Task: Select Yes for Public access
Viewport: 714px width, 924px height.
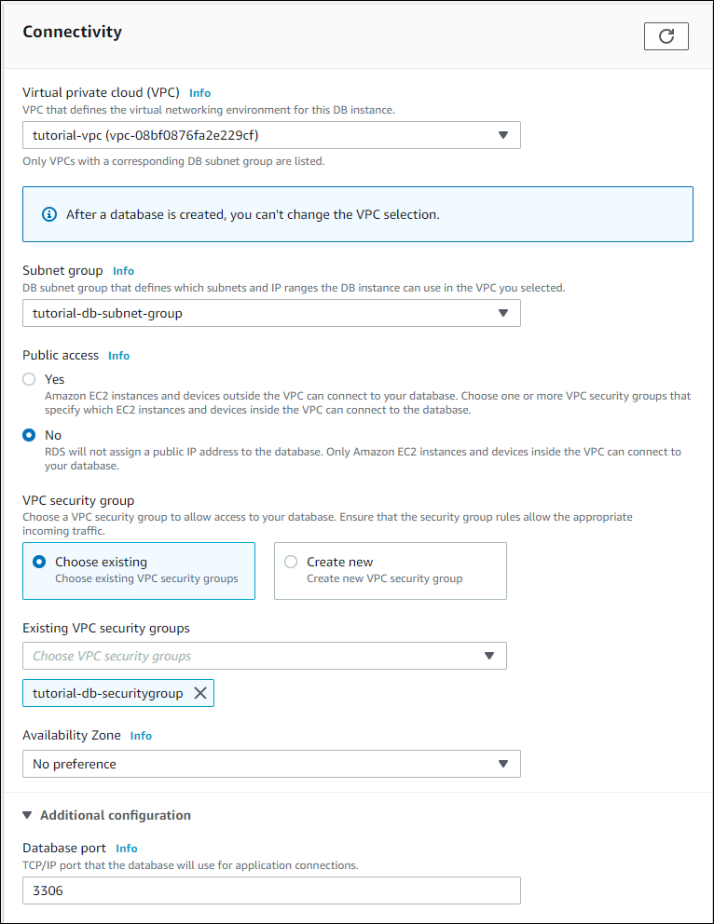Action: tap(30, 379)
